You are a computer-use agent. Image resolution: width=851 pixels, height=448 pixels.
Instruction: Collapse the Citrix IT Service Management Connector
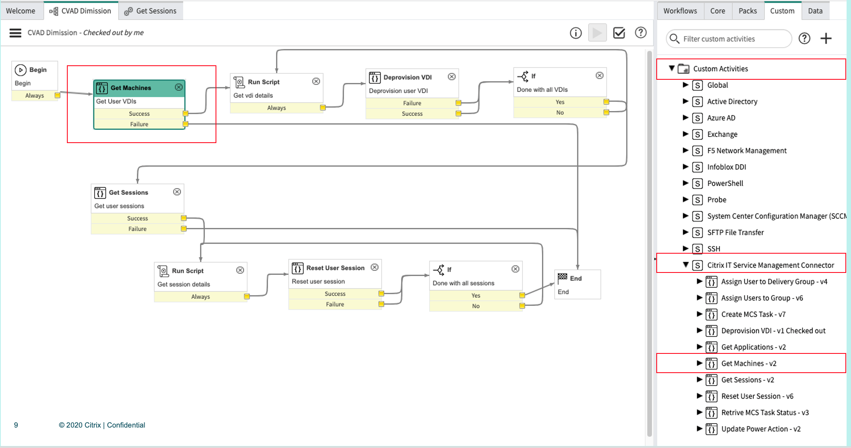point(686,264)
